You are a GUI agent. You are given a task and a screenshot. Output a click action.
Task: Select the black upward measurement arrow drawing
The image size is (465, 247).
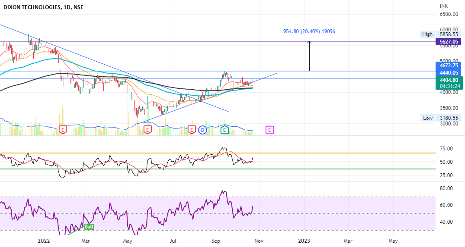click(309, 56)
